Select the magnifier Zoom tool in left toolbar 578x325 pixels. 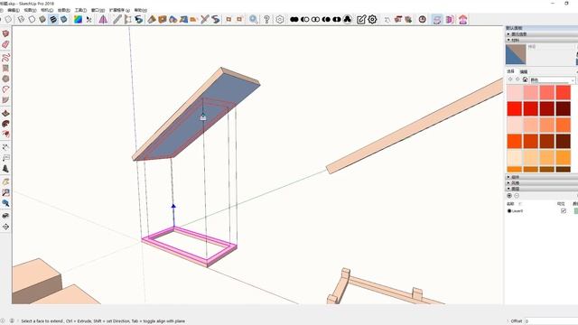tap(5, 203)
